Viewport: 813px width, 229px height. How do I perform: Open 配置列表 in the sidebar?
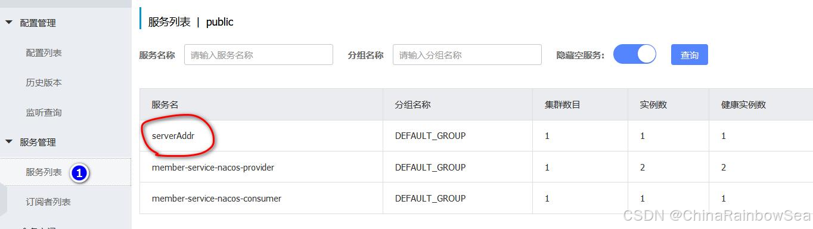pos(44,52)
